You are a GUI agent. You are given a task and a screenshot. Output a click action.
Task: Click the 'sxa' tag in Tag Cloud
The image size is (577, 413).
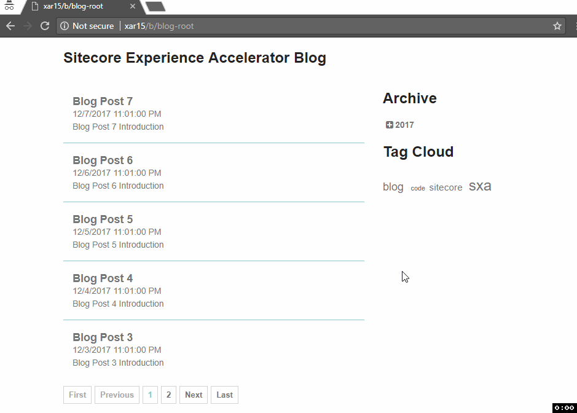click(x=480, y=186)
